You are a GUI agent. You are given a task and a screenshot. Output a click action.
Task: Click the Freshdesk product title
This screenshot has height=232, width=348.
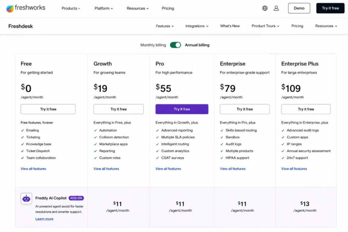click(21, 26)
